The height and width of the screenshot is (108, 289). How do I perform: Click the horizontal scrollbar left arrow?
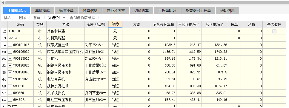(3, 3)
